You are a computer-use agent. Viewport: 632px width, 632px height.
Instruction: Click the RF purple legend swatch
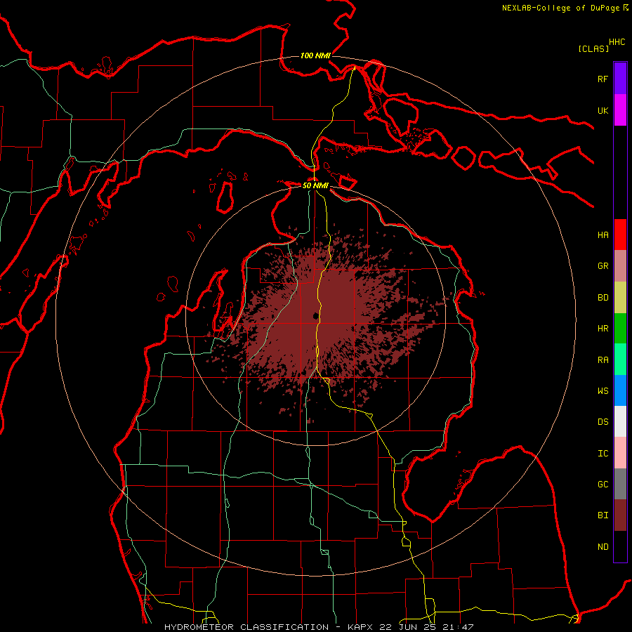pyautogui.click(x=620, y=79)
